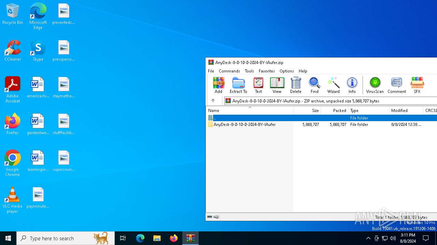The image size is (437, 245).
Task: Select the americashi... Word document icon
Action: point(38,87)
